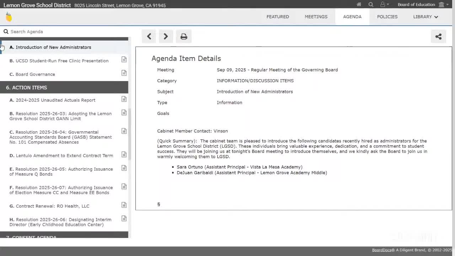
Task: Open attachment icon for UCSD Clinic Presentation
Action: click(124, 59)
